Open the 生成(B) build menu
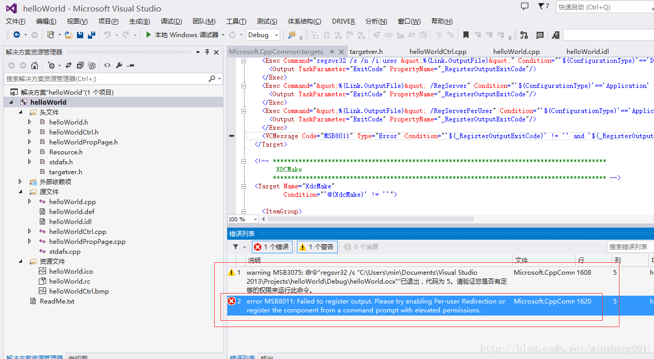Screen dimensions: 654x359 pos(140,21)
